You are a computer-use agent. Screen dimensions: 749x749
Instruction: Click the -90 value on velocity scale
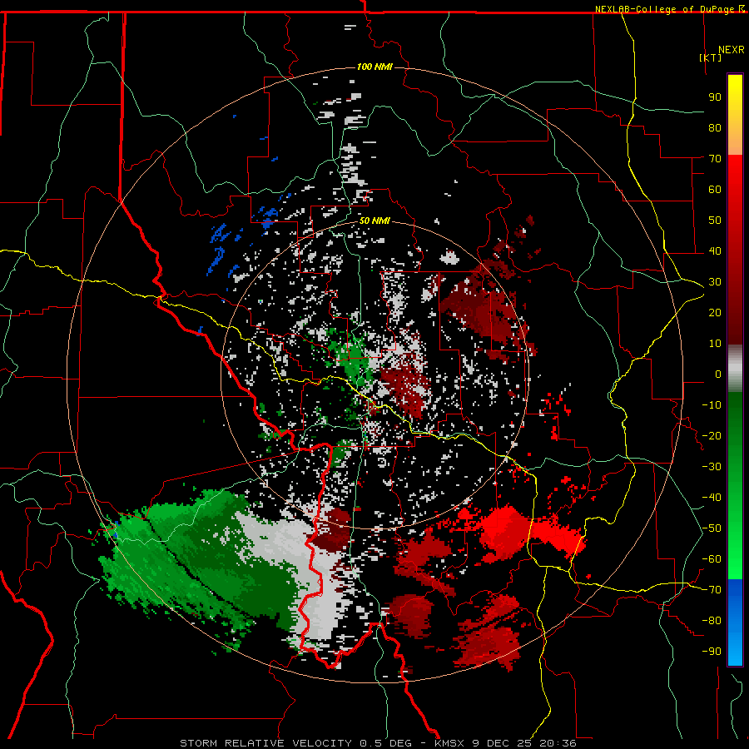point(712,652)
